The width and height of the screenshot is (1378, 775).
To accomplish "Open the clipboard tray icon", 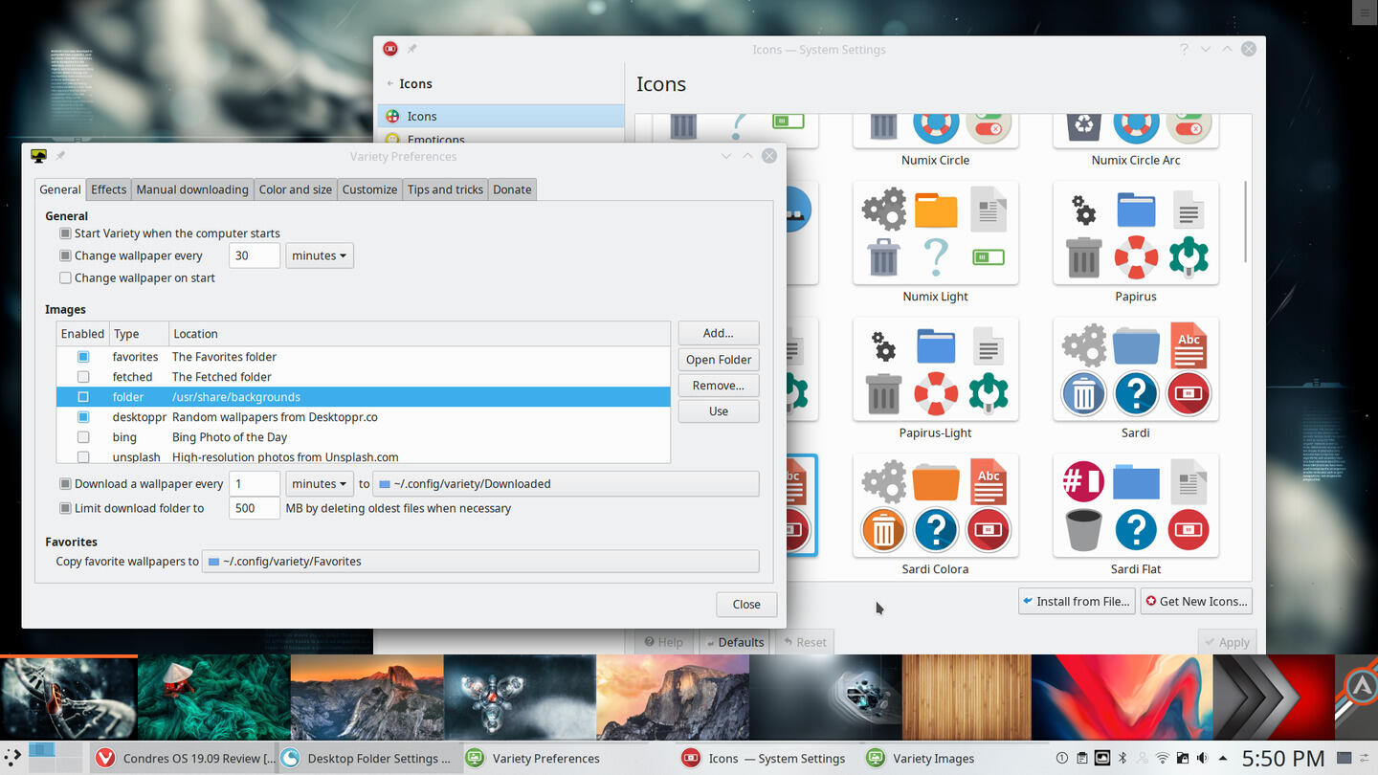I will [x=1081, y=759].
